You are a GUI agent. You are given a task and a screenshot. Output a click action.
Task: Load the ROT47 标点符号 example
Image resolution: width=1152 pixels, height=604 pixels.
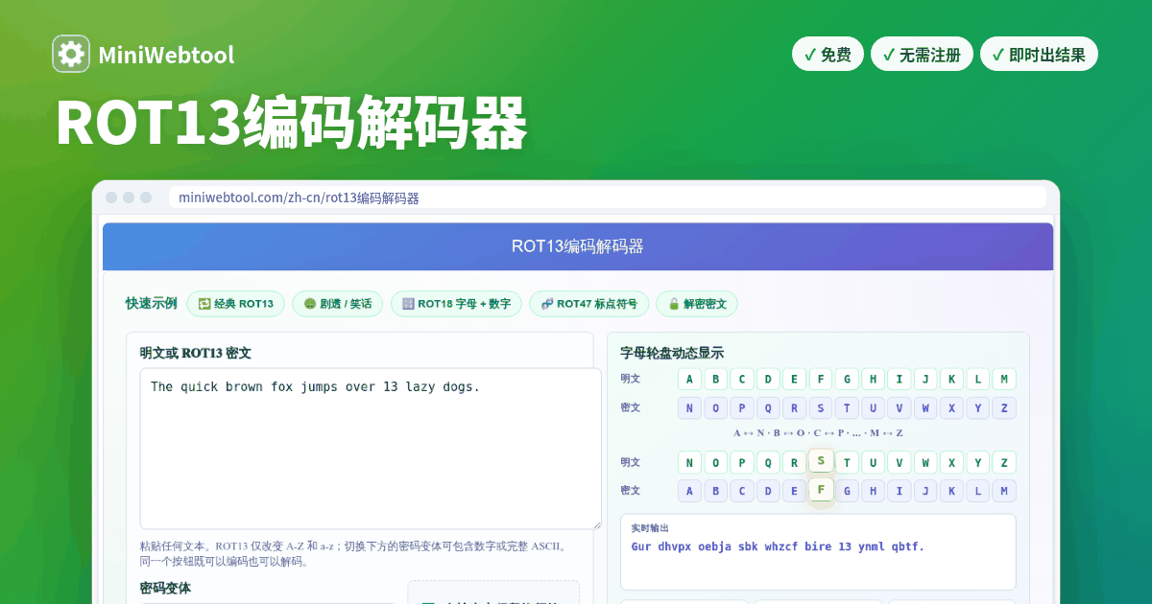point(588,304)
